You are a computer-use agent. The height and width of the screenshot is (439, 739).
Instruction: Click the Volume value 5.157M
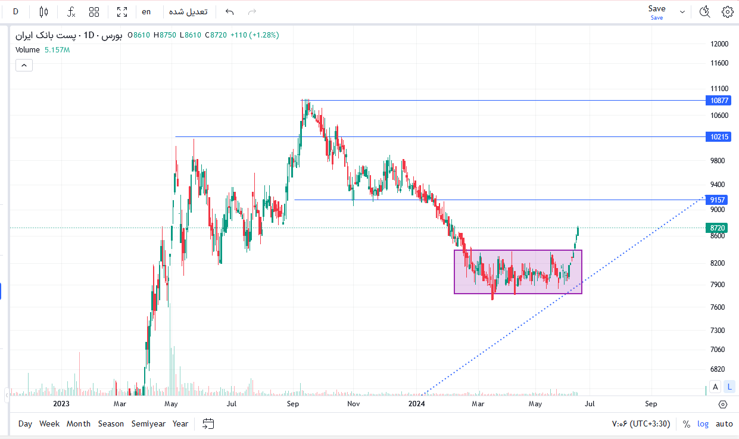tap(57, 50)
